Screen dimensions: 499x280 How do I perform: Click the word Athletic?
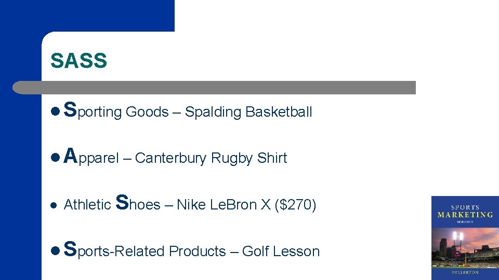(87, 205)
